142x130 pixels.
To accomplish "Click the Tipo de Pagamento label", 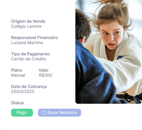I will (x=30, y=54).
